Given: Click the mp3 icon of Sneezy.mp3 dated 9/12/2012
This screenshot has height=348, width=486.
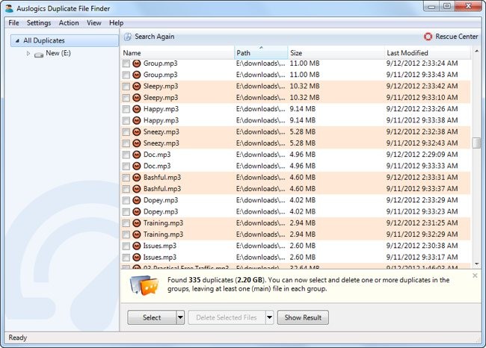Looking at the screenshot, I should pos(136,132).
